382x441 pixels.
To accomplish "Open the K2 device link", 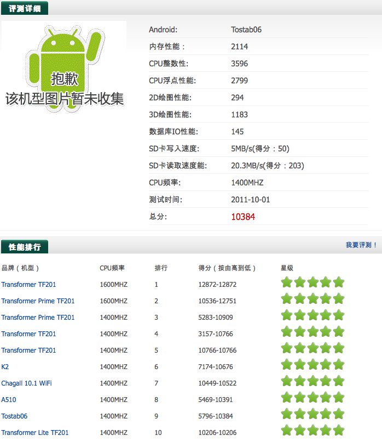I will [5, 367].
